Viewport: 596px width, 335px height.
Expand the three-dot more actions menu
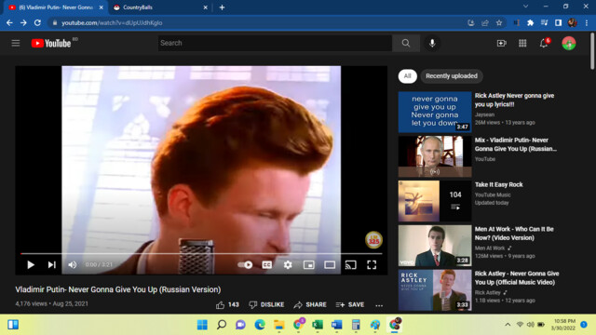379,305
